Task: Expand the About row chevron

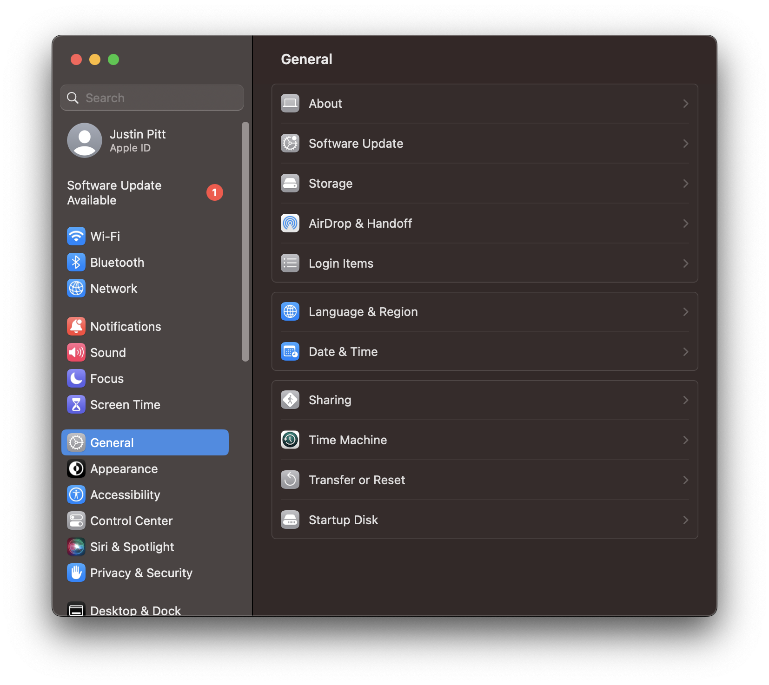Action: 685,104
